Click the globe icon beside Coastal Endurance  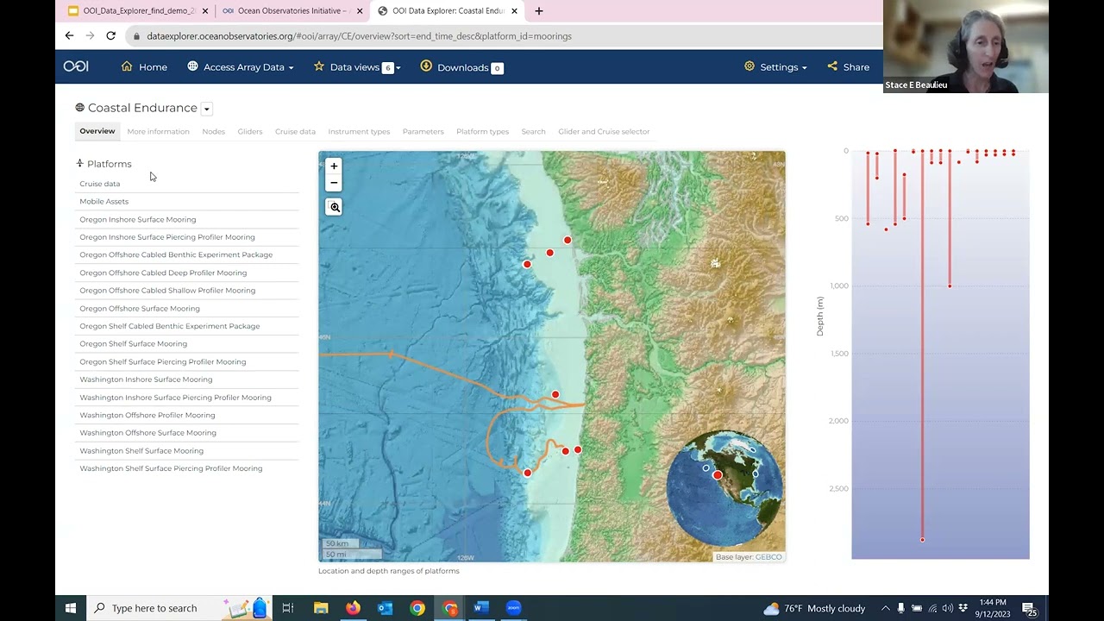[x=80, y=108]
